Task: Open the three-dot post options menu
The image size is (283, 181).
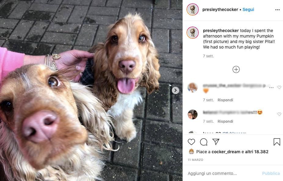Action: point(278,10)
